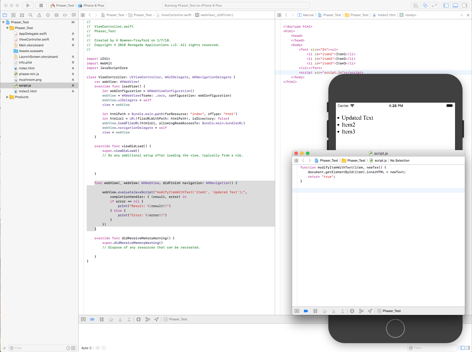This screenshot has height=352, width=472.
Task: Open the Report navigator
Action: point(74,15)
